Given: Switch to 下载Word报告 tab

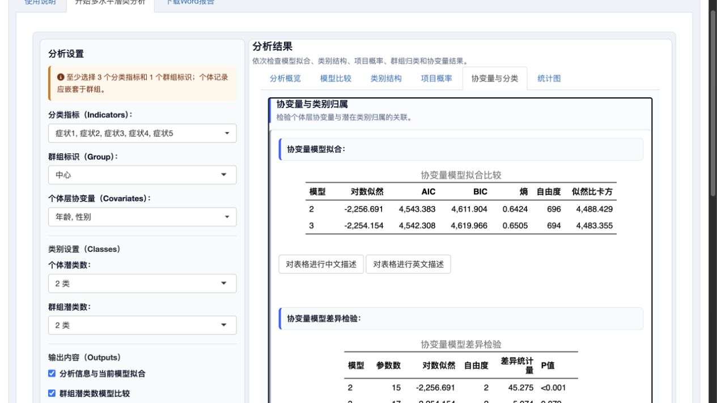Looking at the screenshot, I should [190, 3].
